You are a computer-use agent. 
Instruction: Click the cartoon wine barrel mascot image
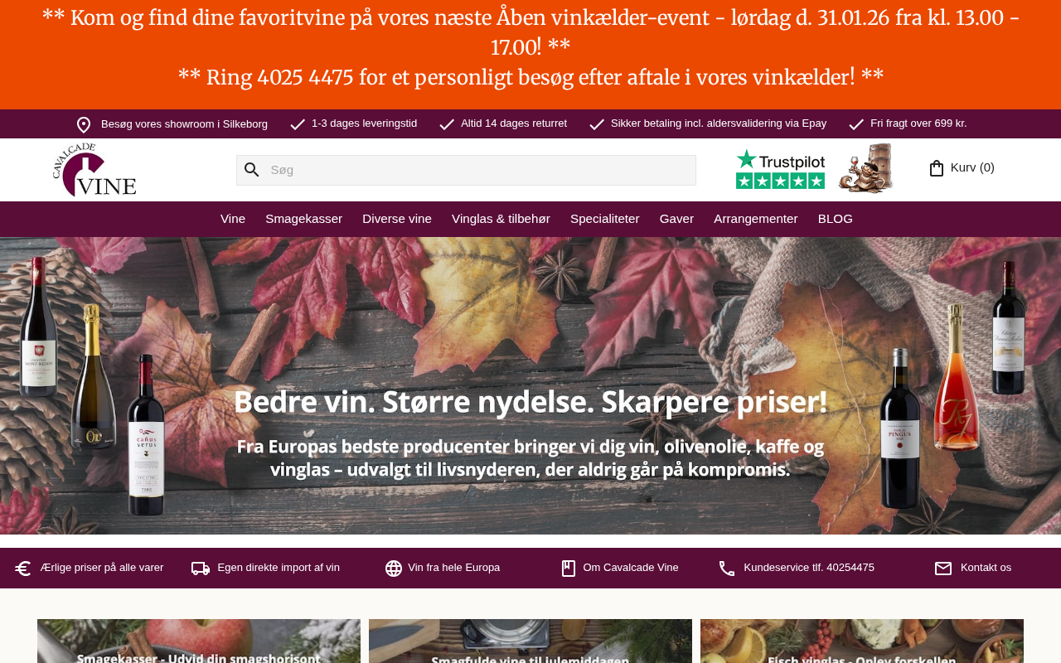coord(865,168)
